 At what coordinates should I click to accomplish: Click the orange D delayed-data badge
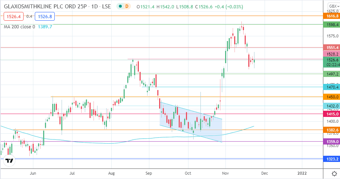(x=127, y=7)
